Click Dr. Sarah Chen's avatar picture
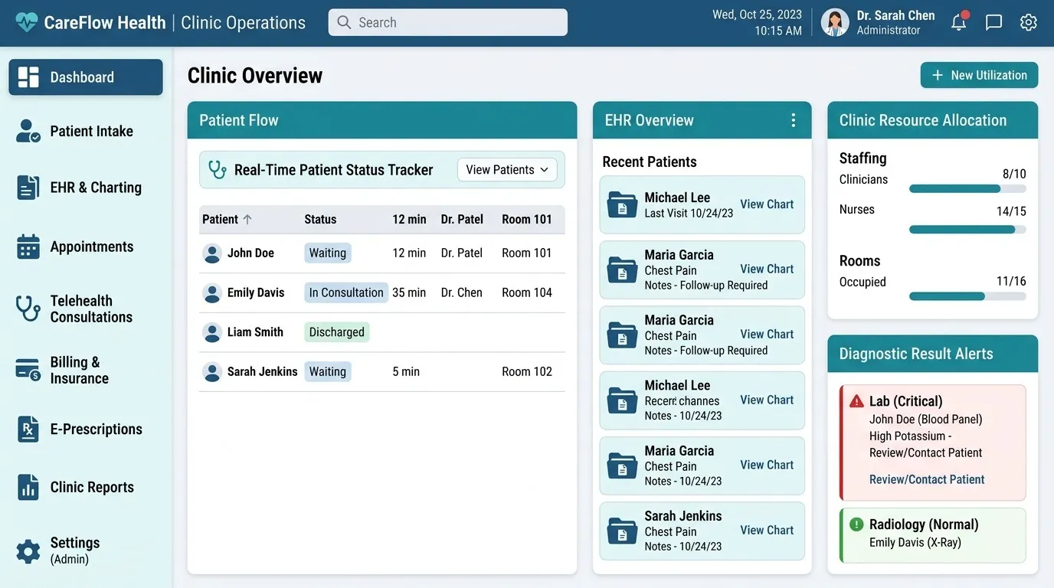The image size is (1054, 588). click(x=835, y=22)
